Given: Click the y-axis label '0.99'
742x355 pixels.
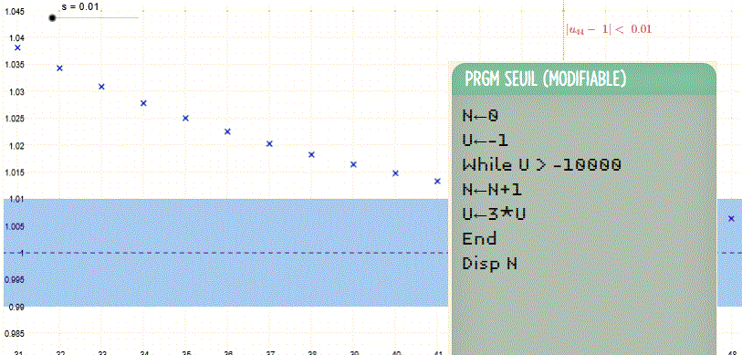Looking at the screenshot, I should coord(16,308).
